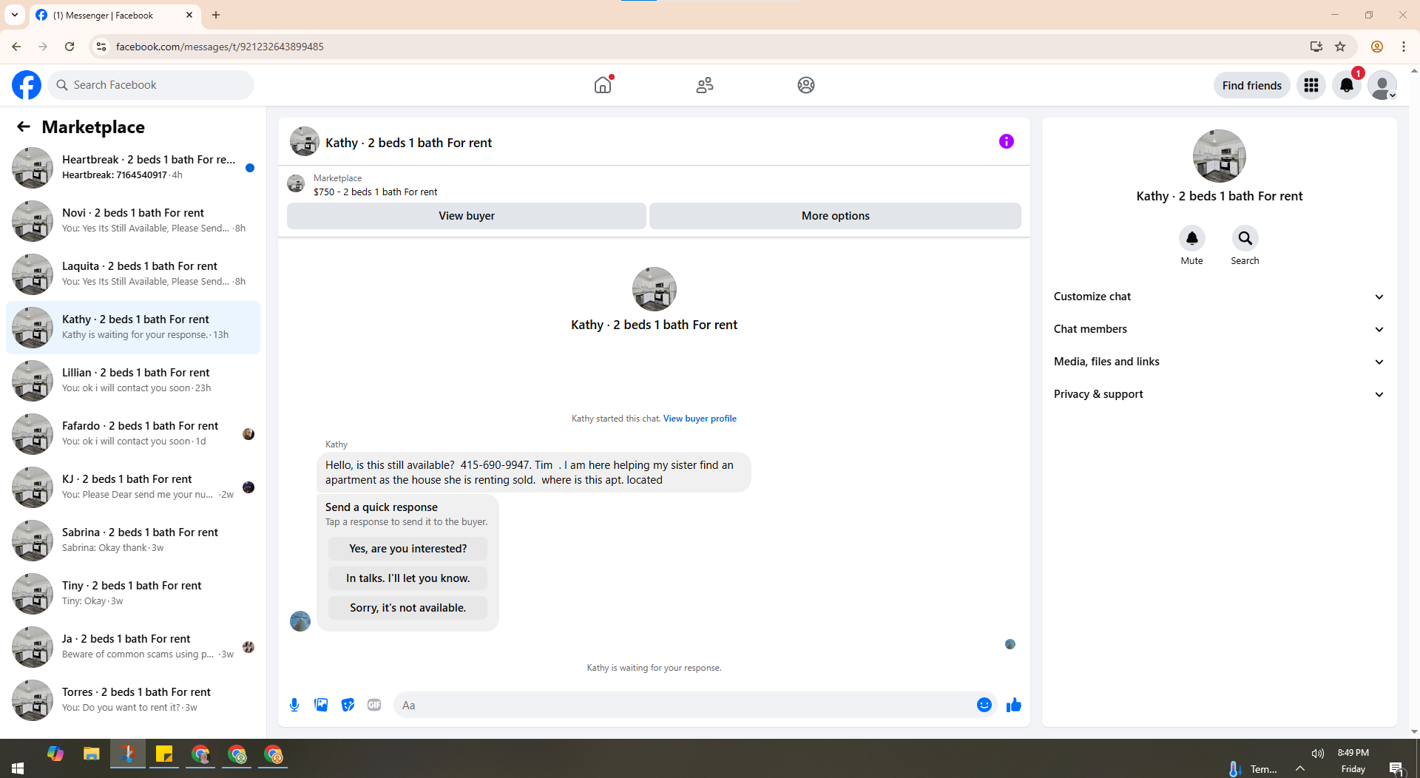
Task: Search within the Kathy conversation
Action: coord(1245,238)
